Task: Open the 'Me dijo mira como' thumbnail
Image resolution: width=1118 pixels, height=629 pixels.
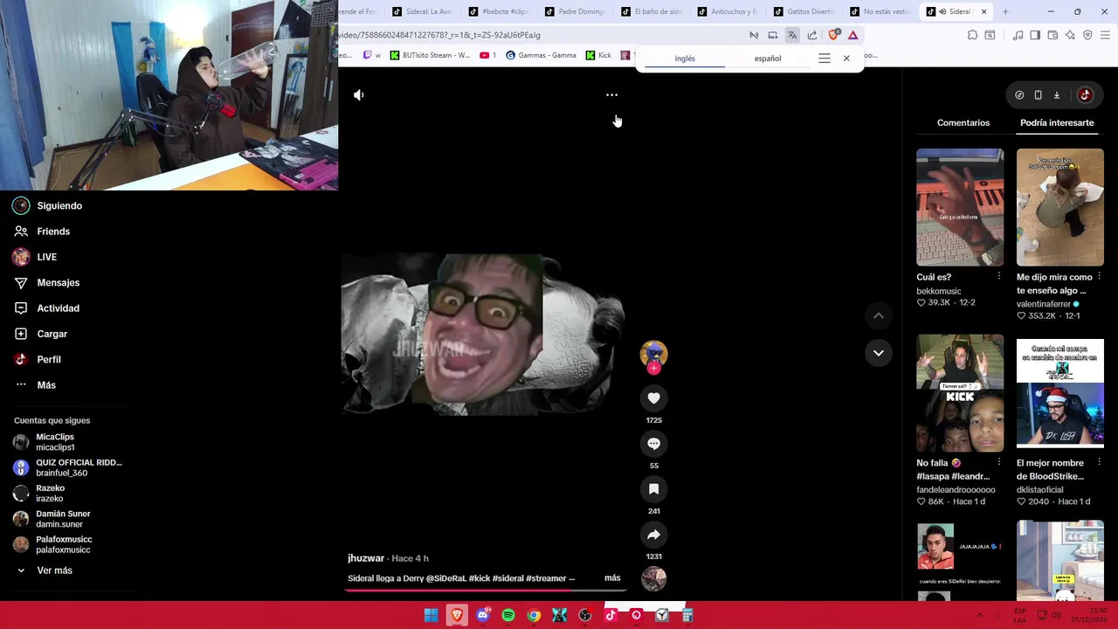Action: pos(1060,207)
